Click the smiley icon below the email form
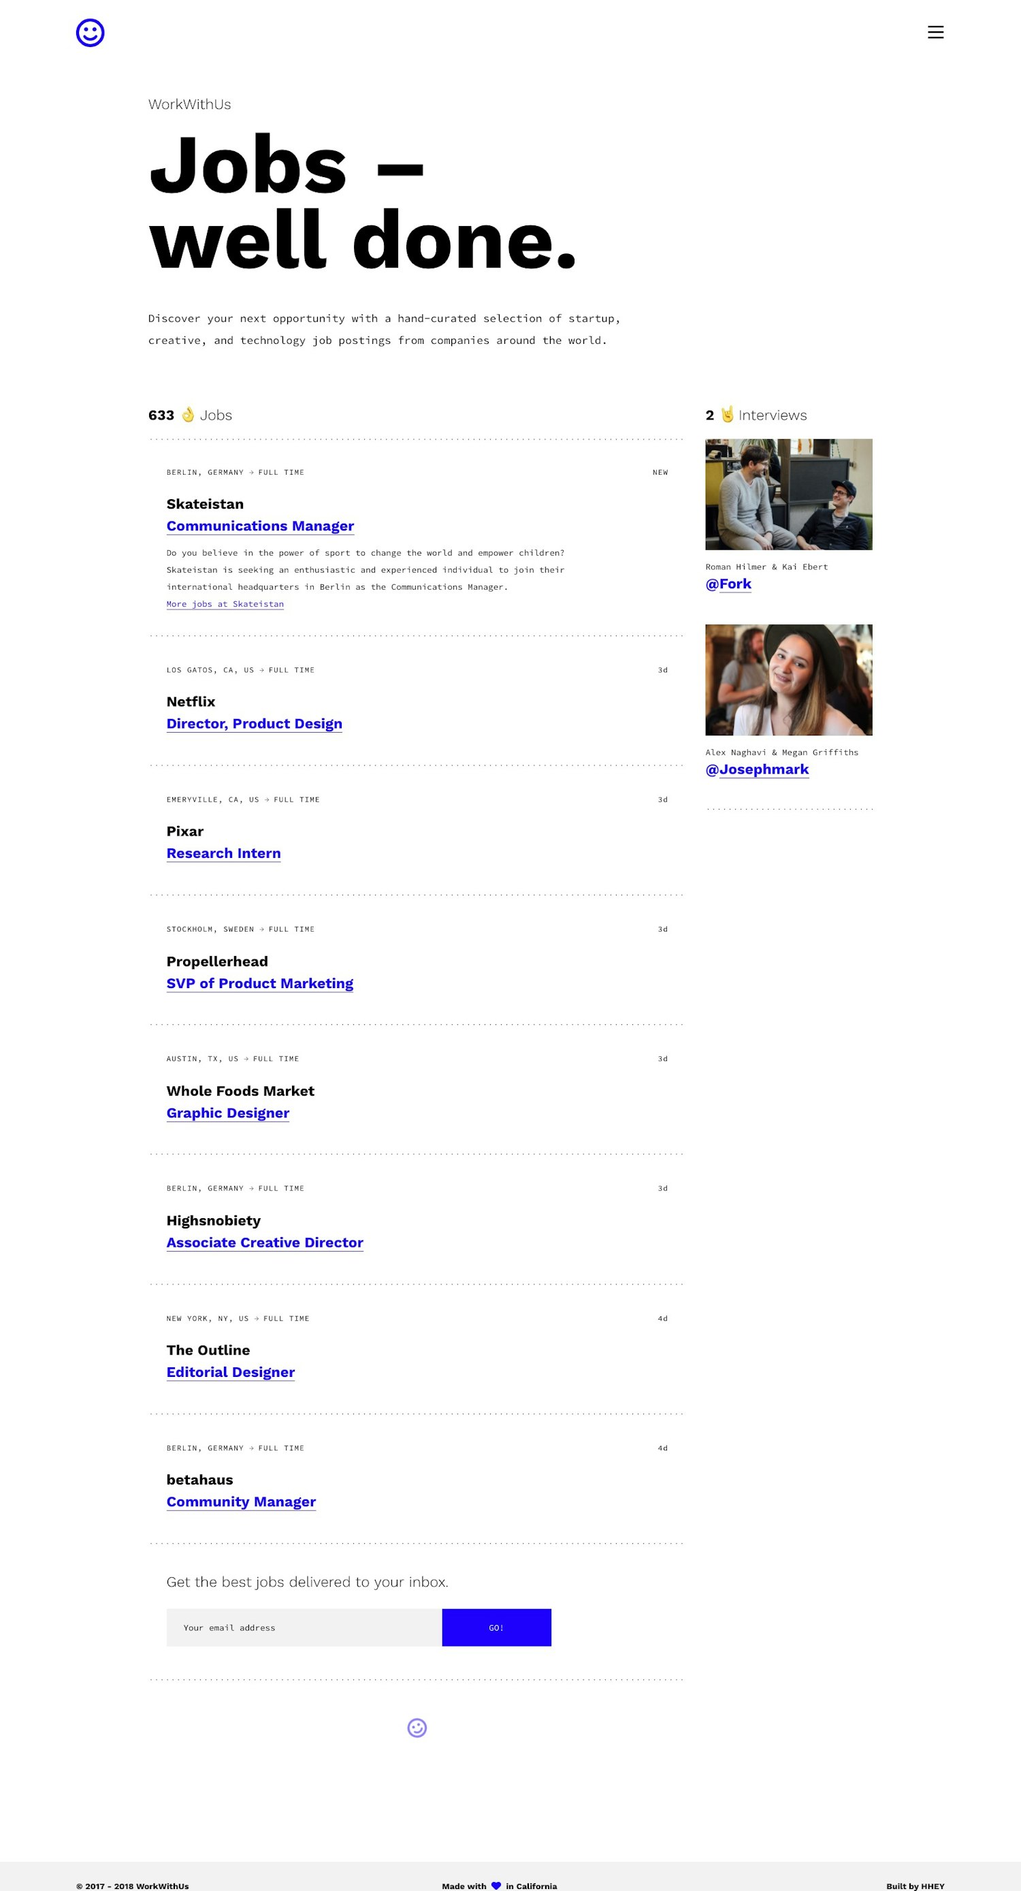1021x1891 pixels. [x=417, y=1728]
